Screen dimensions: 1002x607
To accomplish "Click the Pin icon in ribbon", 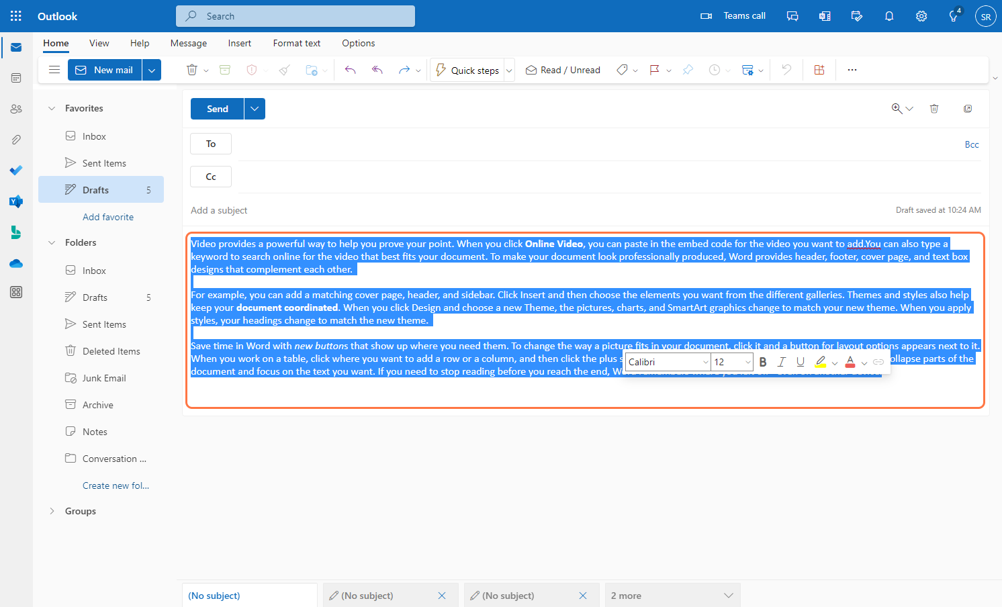I will 688,70.
